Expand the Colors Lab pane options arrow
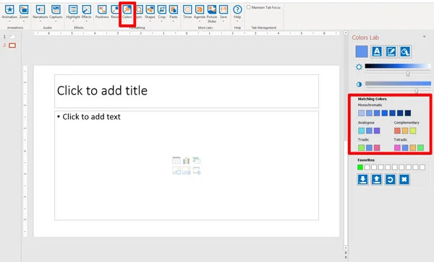 [424, 37]
